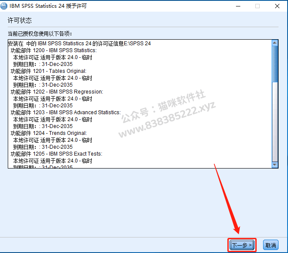This screenshot has width=288, height=253.
Task: Click the first line with path E:\SPSS 24
Action: tap(80, 44)
